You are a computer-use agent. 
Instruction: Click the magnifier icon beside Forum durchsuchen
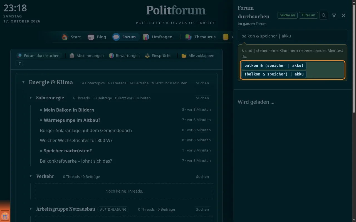click(19, 56)
